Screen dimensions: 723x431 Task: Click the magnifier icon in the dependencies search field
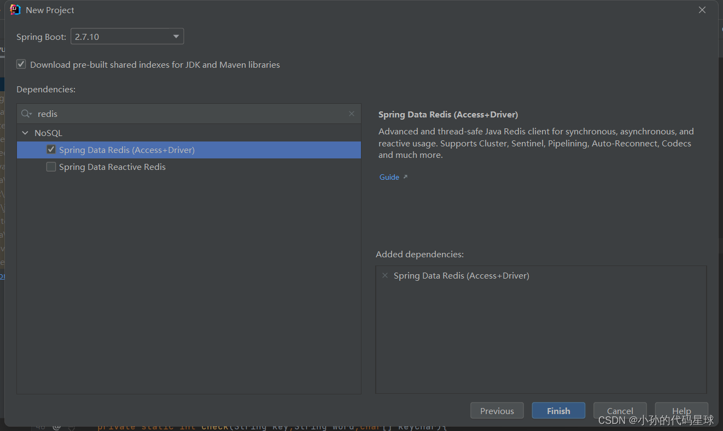click(26, 114)
